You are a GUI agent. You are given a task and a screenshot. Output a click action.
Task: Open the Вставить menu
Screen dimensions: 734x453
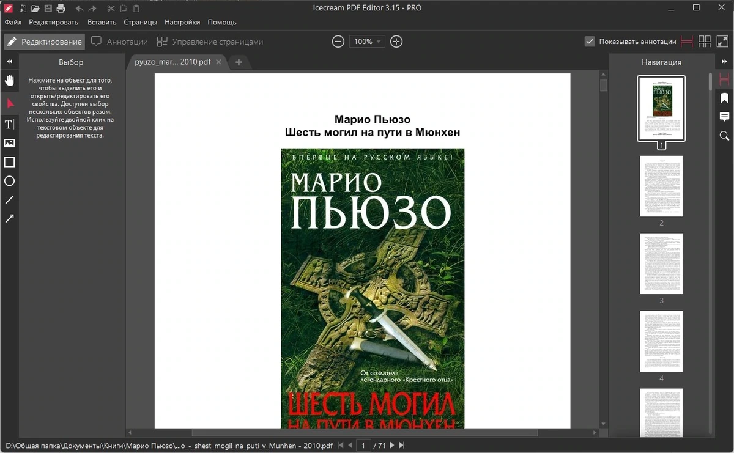click(x=102, y=22)
